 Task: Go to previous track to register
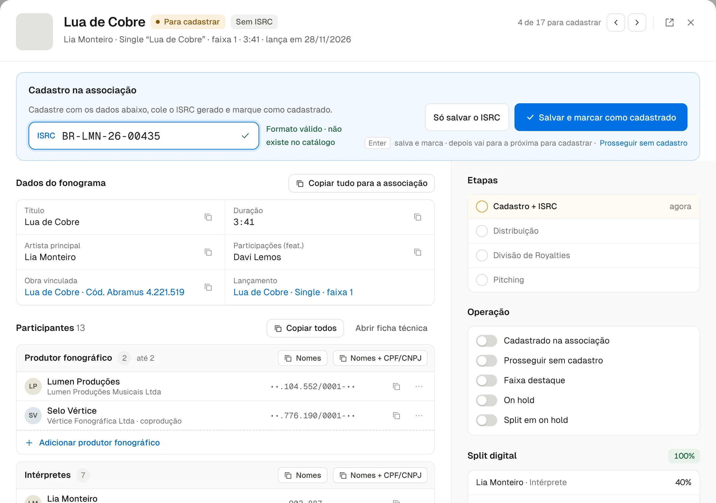pos(616,23)
